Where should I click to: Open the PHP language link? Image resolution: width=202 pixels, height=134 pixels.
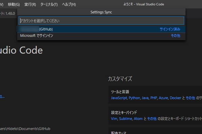pyautogui.click(x=154, y=98)
